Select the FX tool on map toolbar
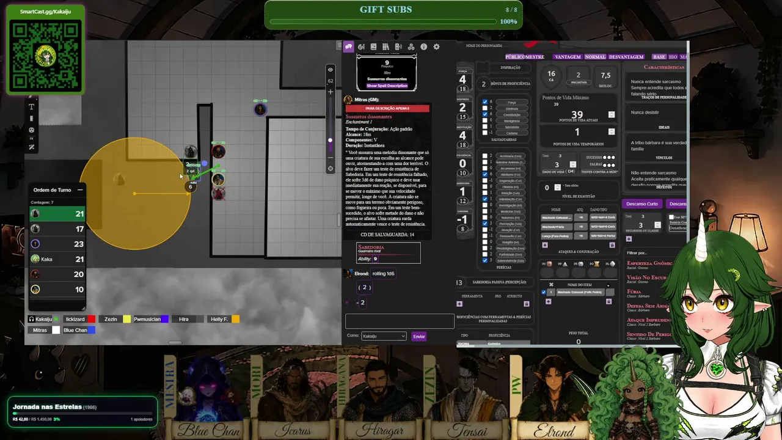The width and height of the screenshot is (782, 440). pos(32,138)
